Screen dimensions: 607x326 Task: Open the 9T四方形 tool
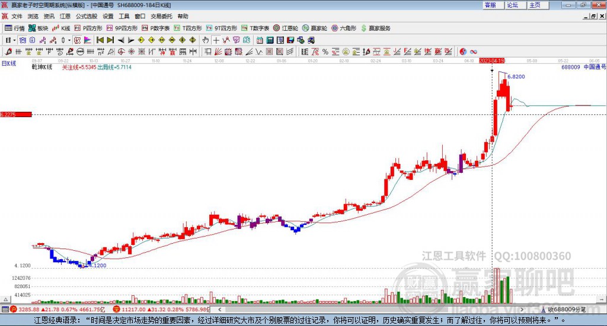point(222,28)
